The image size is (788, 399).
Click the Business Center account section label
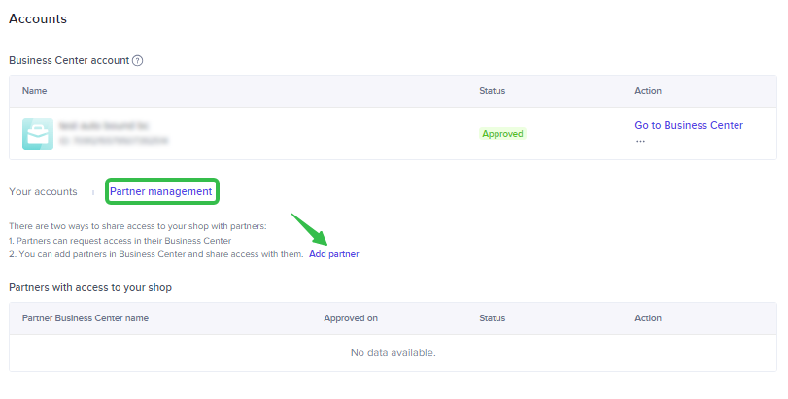coord(69,60)
